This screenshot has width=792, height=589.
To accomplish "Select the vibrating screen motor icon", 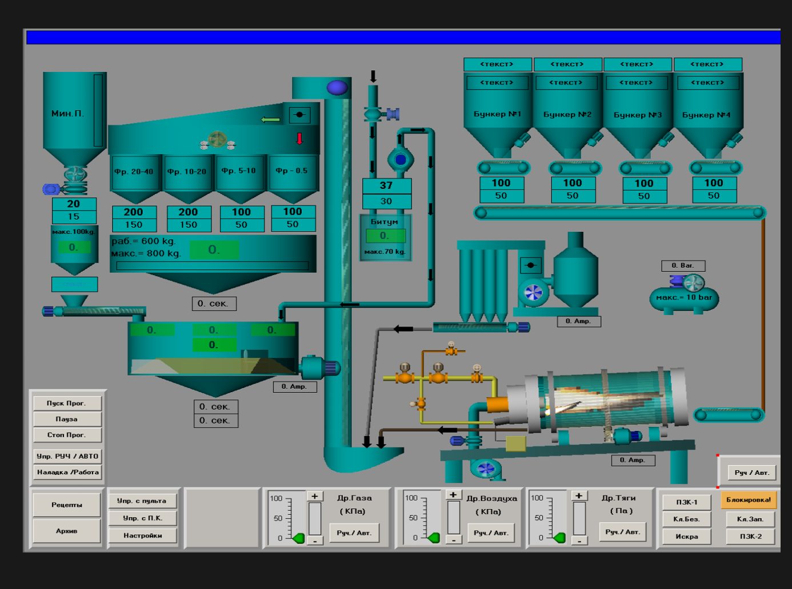I will 217,140.
